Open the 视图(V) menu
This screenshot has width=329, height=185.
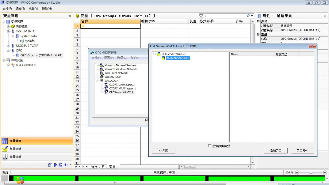pos(33,9)
